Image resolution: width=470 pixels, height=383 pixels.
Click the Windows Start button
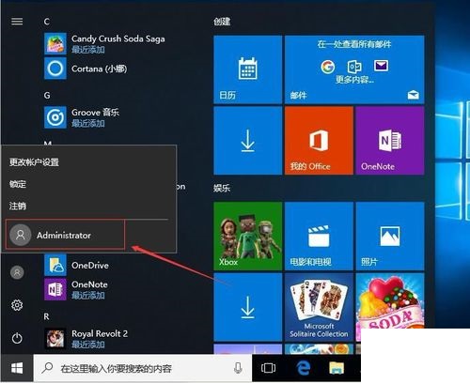17,368
